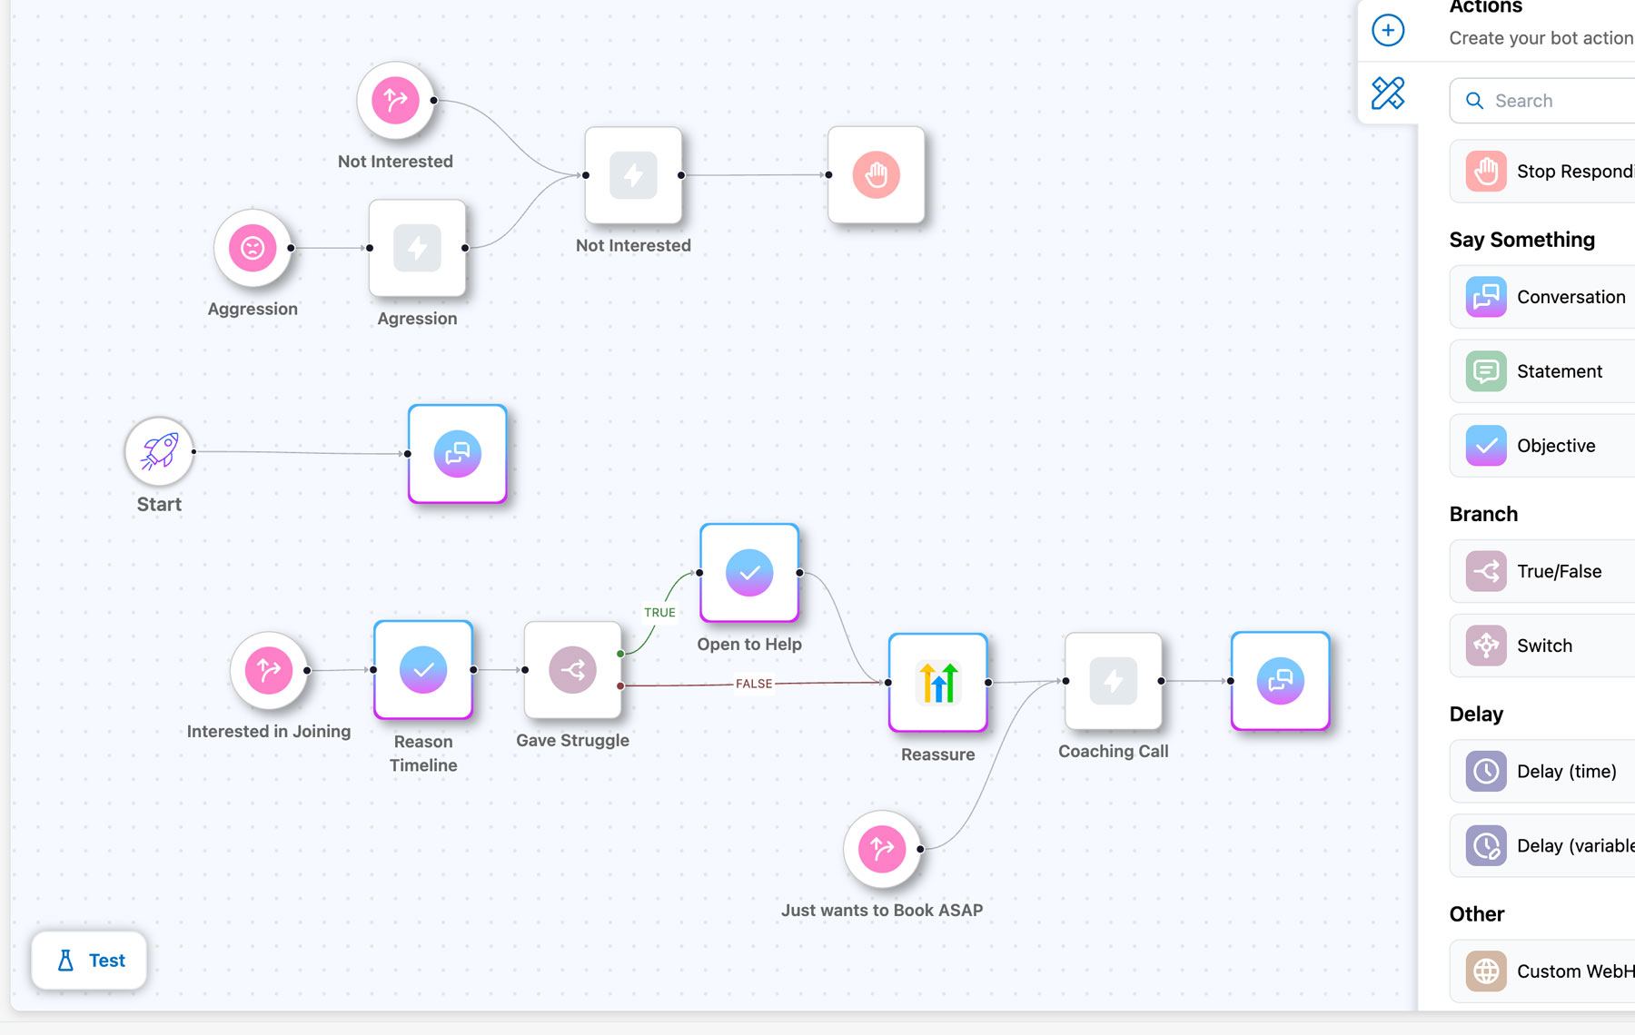Select the Open to Help objective node
This screenshot has height=1035, width=1635.
tap(749, 573)
